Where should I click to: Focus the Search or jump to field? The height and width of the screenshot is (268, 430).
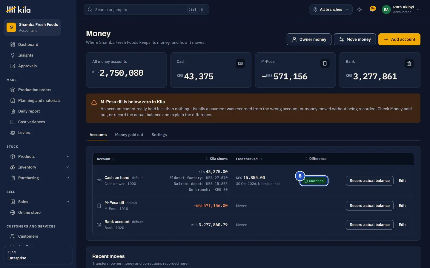click(x=146, y=10)
